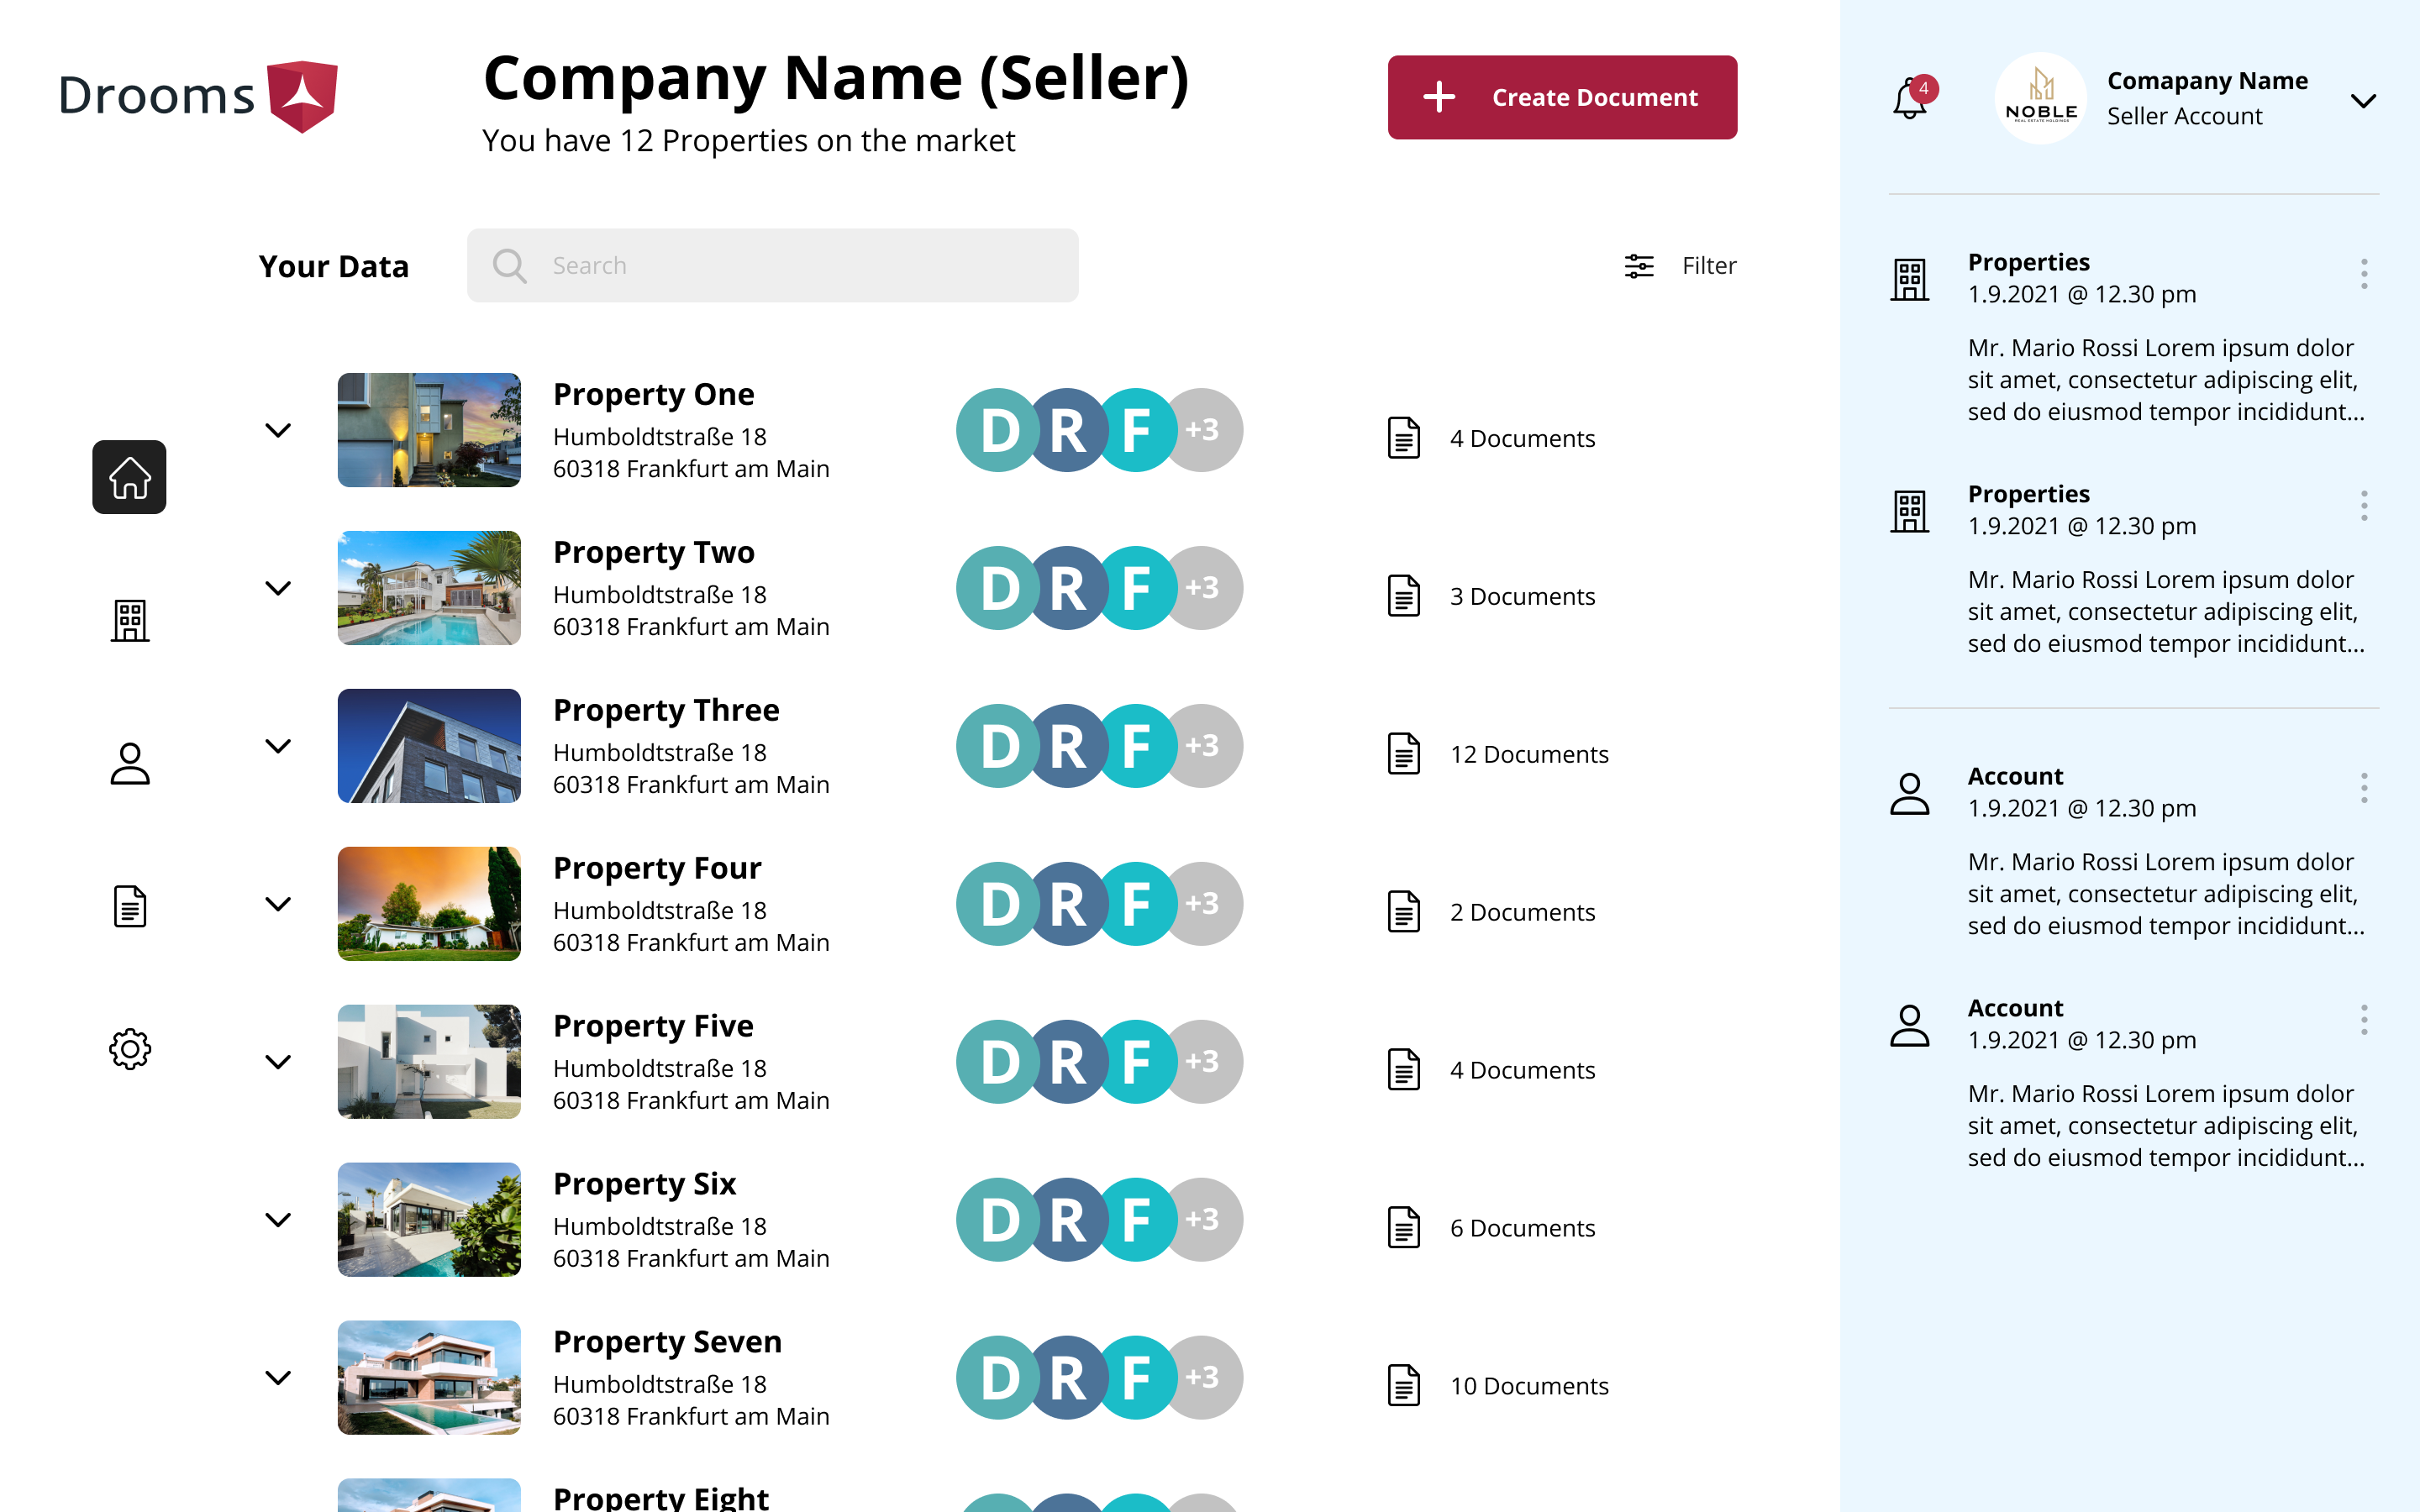Click Property Three's document icon
The image size is (2420, 1512).
pos(1404,754)
